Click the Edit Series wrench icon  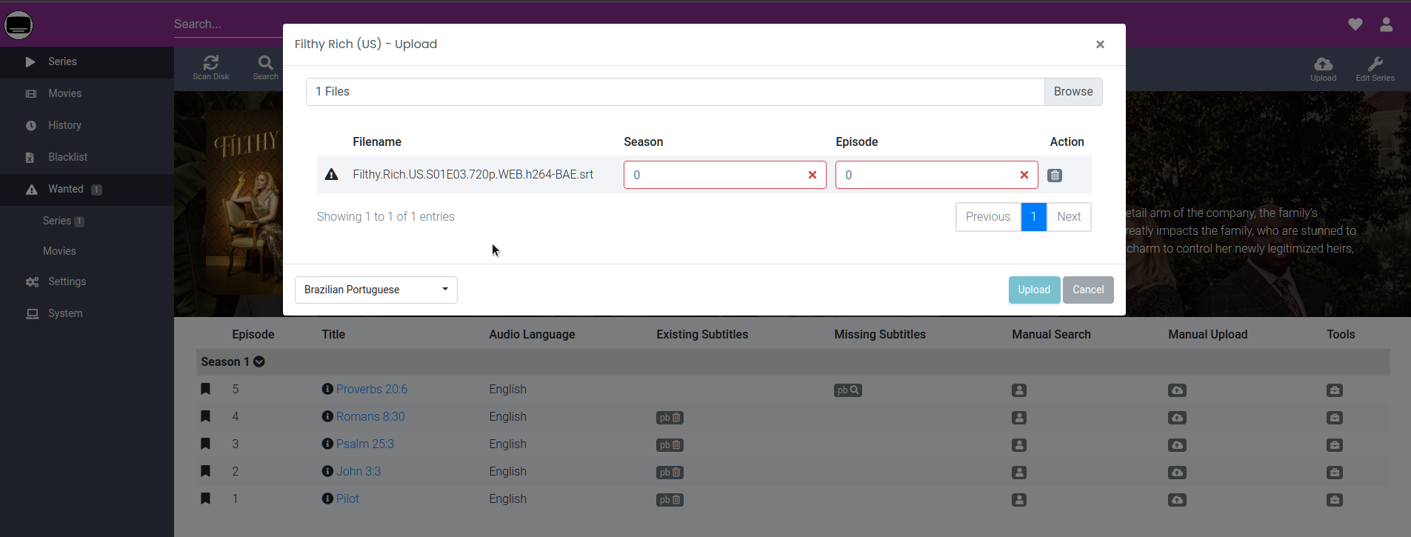pos(1375,68)
